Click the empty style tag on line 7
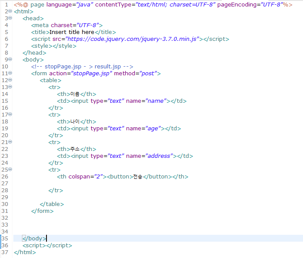Screen dimensions: 303x258 point(54,46)
